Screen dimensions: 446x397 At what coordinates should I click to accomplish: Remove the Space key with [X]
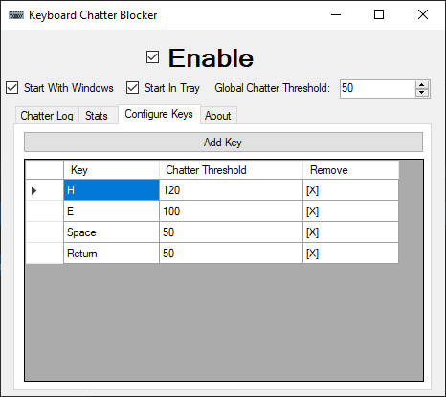[350, 232]
